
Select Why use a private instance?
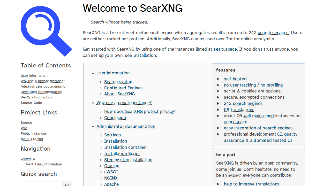[43, 81]
